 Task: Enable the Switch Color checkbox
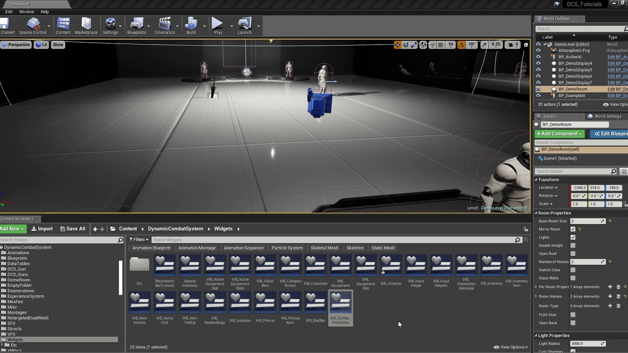point(573,270)
